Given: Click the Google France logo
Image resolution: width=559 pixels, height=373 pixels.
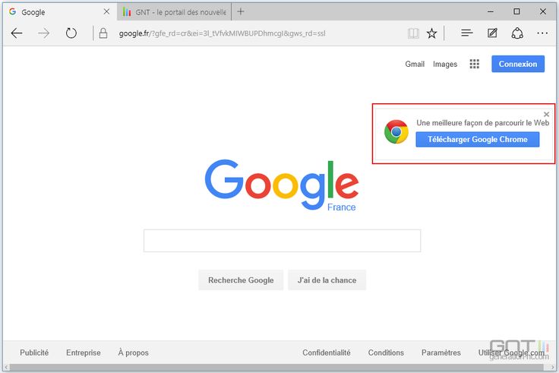Looking at the screenshot, I should 281,185.
